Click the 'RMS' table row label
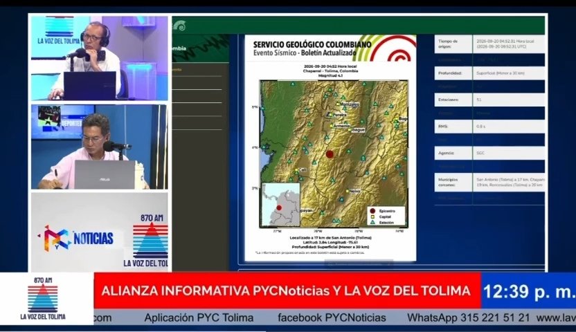This screenshot has width=576, height=332. pyautogui.click(x=442, y=126)
